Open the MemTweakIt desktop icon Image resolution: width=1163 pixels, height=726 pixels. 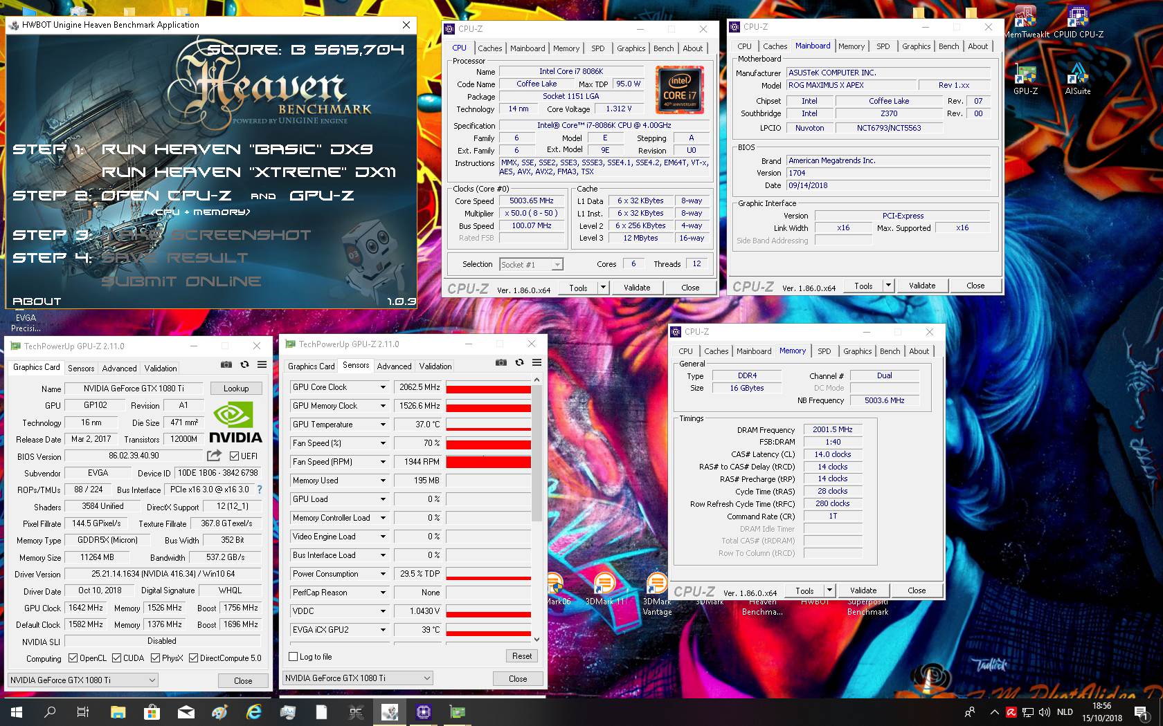point(1025,23)
